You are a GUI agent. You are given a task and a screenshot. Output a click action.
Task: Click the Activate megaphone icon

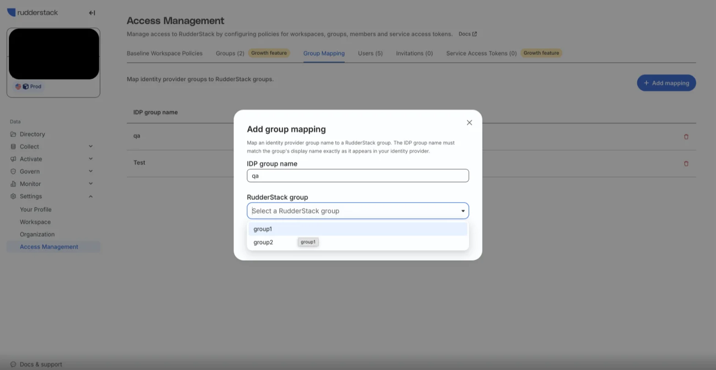click(x=13, y=159)
